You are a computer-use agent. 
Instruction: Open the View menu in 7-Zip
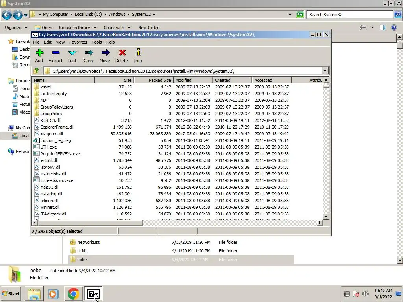[x=60, y=42]
